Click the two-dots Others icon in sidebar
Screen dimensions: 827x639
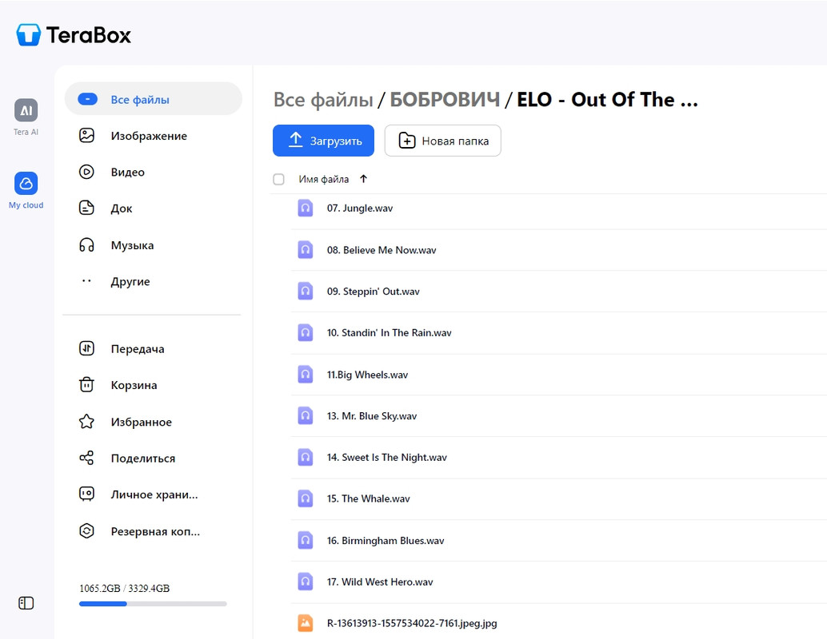tap(86, 281)
